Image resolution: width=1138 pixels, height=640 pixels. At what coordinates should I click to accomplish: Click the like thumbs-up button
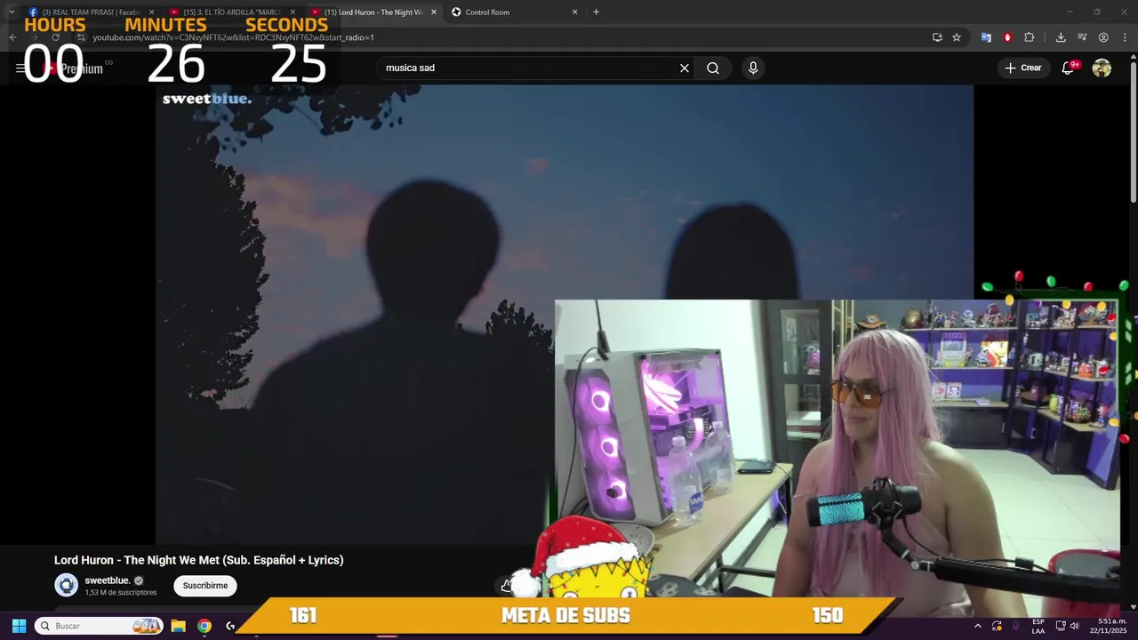506,585
